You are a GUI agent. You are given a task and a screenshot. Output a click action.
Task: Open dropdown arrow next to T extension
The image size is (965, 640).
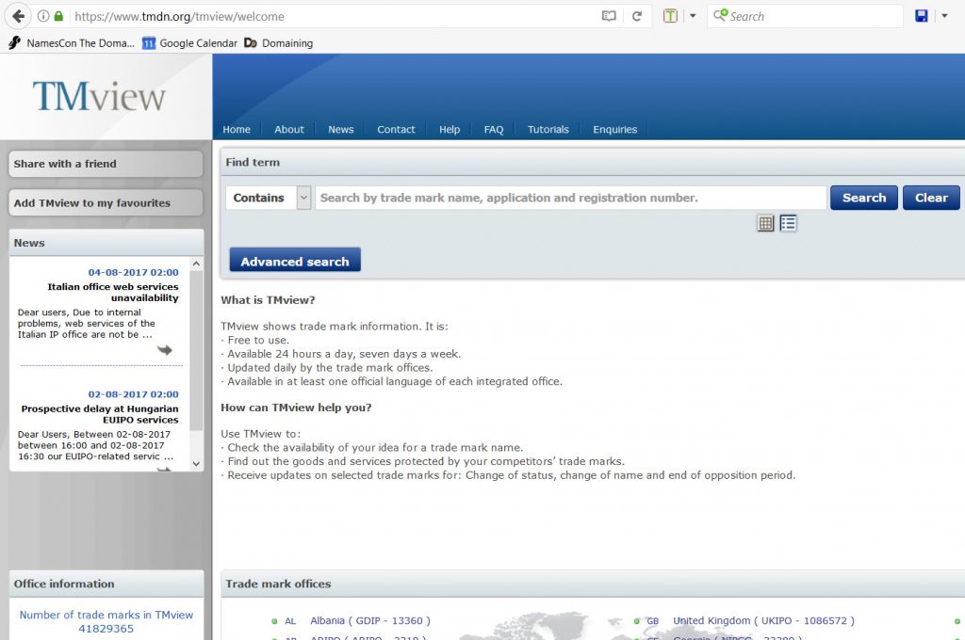point(693,16)
